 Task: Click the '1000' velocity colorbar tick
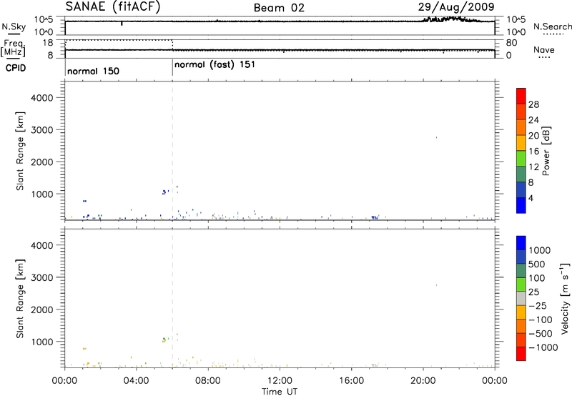540,250
